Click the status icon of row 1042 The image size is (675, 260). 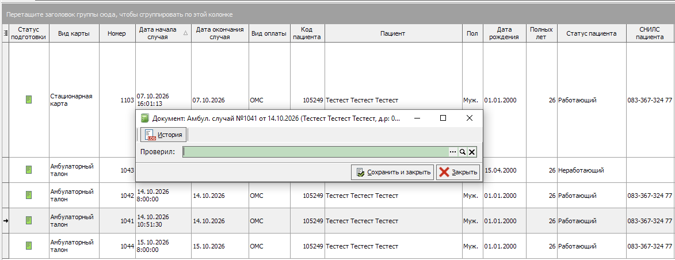pos(28,196)
